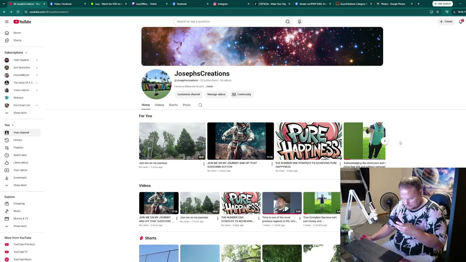Open the notifications bell
Image resolution: width=466 pixels, height=262 pixels.
click(x=461, y=21)
